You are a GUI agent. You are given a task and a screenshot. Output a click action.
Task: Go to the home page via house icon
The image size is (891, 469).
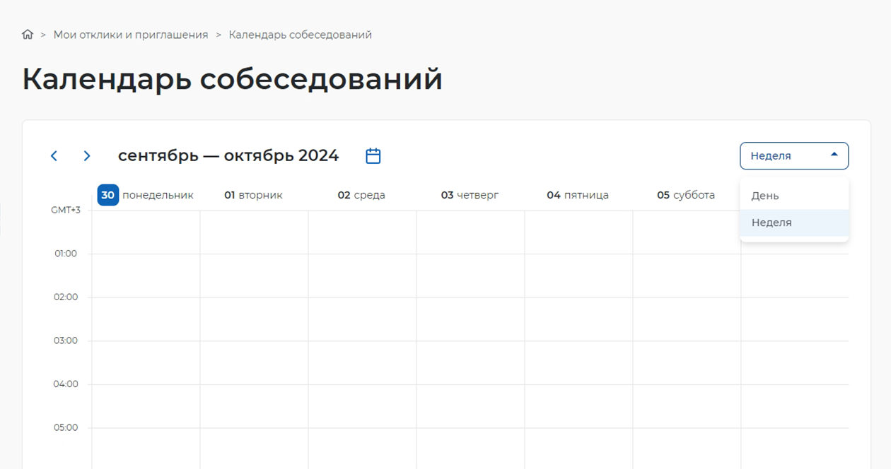pyautogui.click(x=28, y=35)
